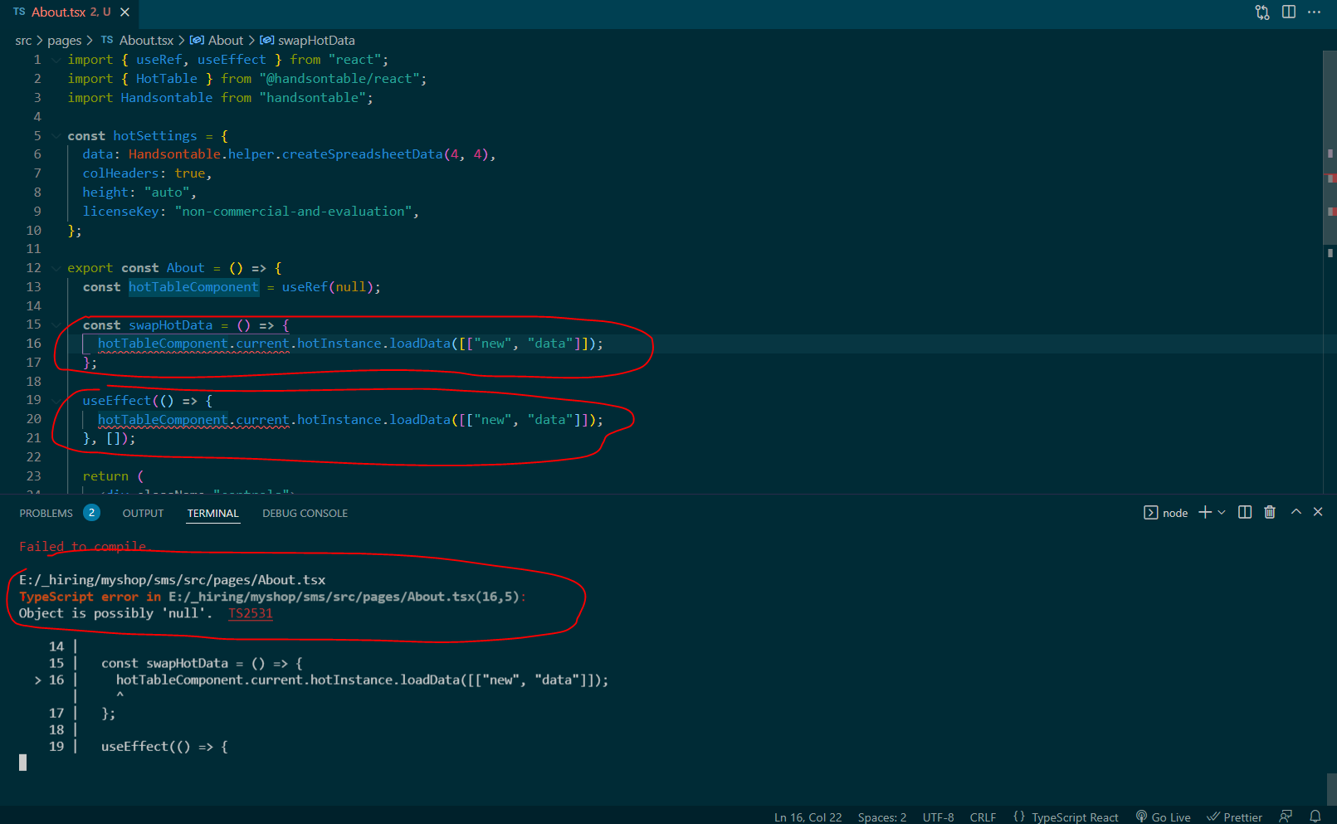Collapse the import block fold at line 1
Viewport: 1337px width, 824px height.
[56, 60]
